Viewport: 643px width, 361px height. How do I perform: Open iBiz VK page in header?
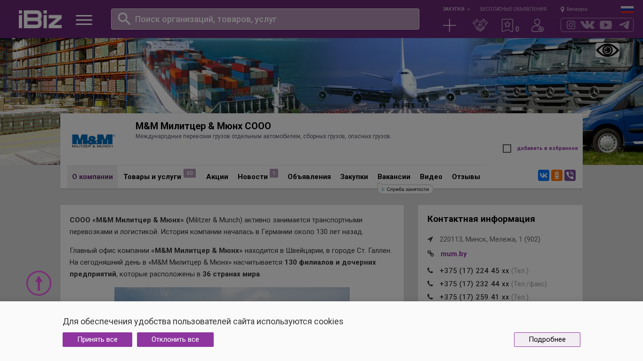(587, 25)
